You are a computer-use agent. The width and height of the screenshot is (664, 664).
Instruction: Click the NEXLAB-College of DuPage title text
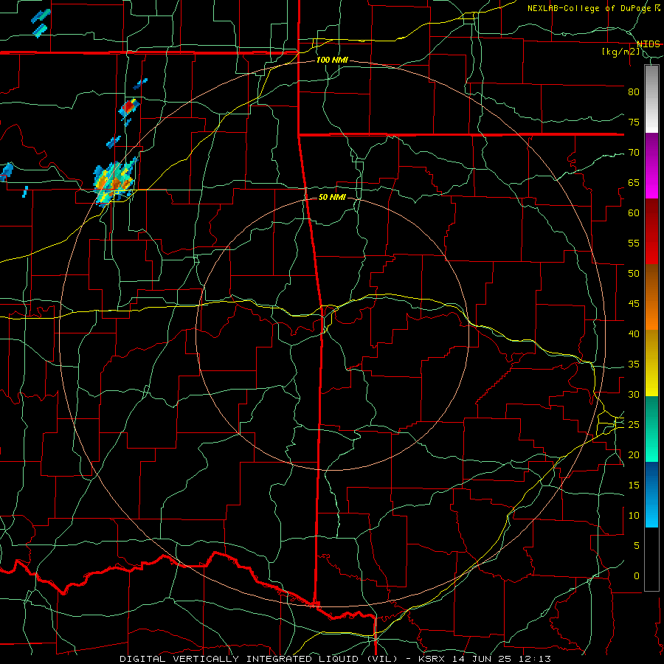(591, 8)
